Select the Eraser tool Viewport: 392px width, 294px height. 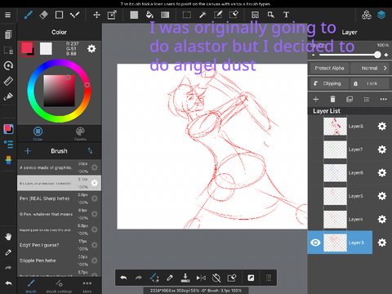tap(43, 15)
